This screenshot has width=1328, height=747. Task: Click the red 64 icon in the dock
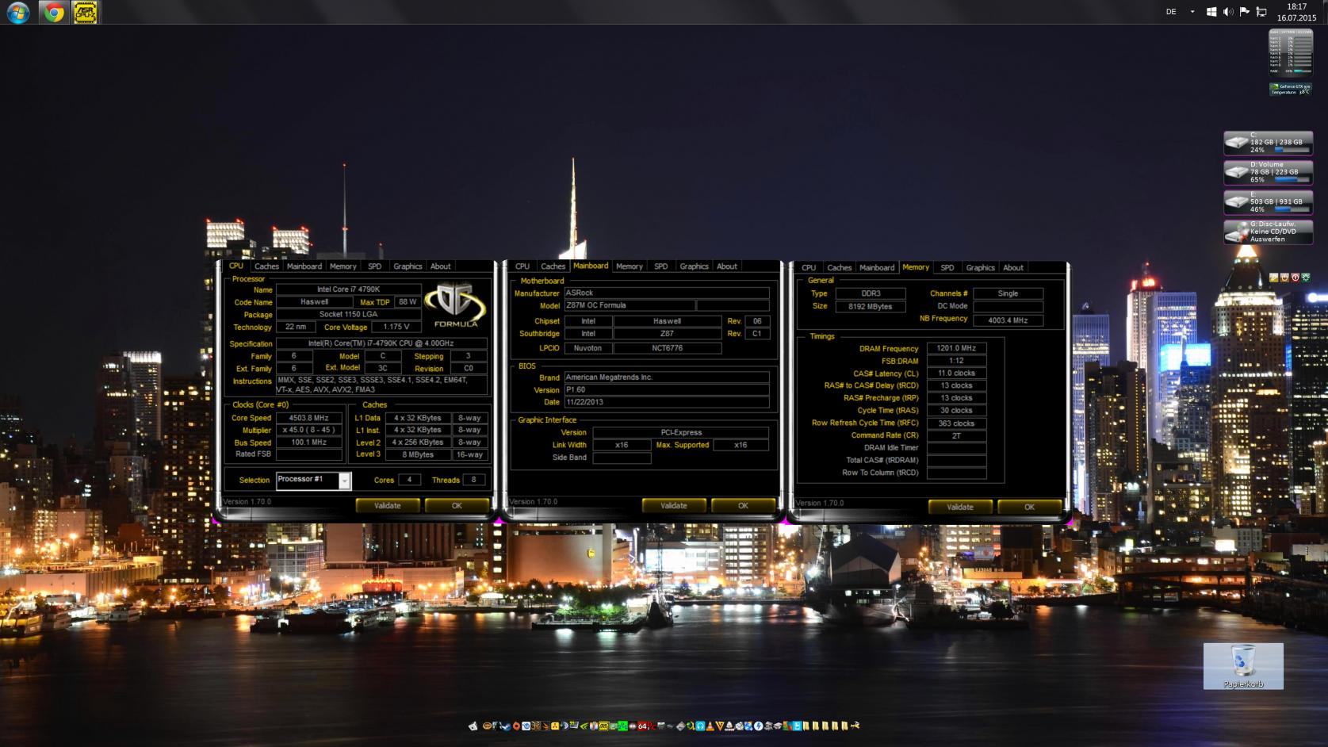click(x=641, y=726)
